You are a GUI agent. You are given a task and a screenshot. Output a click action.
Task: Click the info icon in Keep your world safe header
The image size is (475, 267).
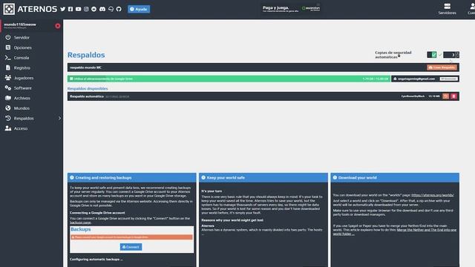pos(203,178)
